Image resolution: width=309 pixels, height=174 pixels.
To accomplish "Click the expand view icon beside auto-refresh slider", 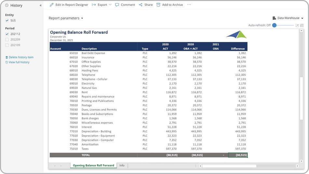I will (297, 25).
